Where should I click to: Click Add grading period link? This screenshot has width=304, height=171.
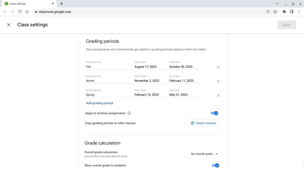tap(99, 103)
